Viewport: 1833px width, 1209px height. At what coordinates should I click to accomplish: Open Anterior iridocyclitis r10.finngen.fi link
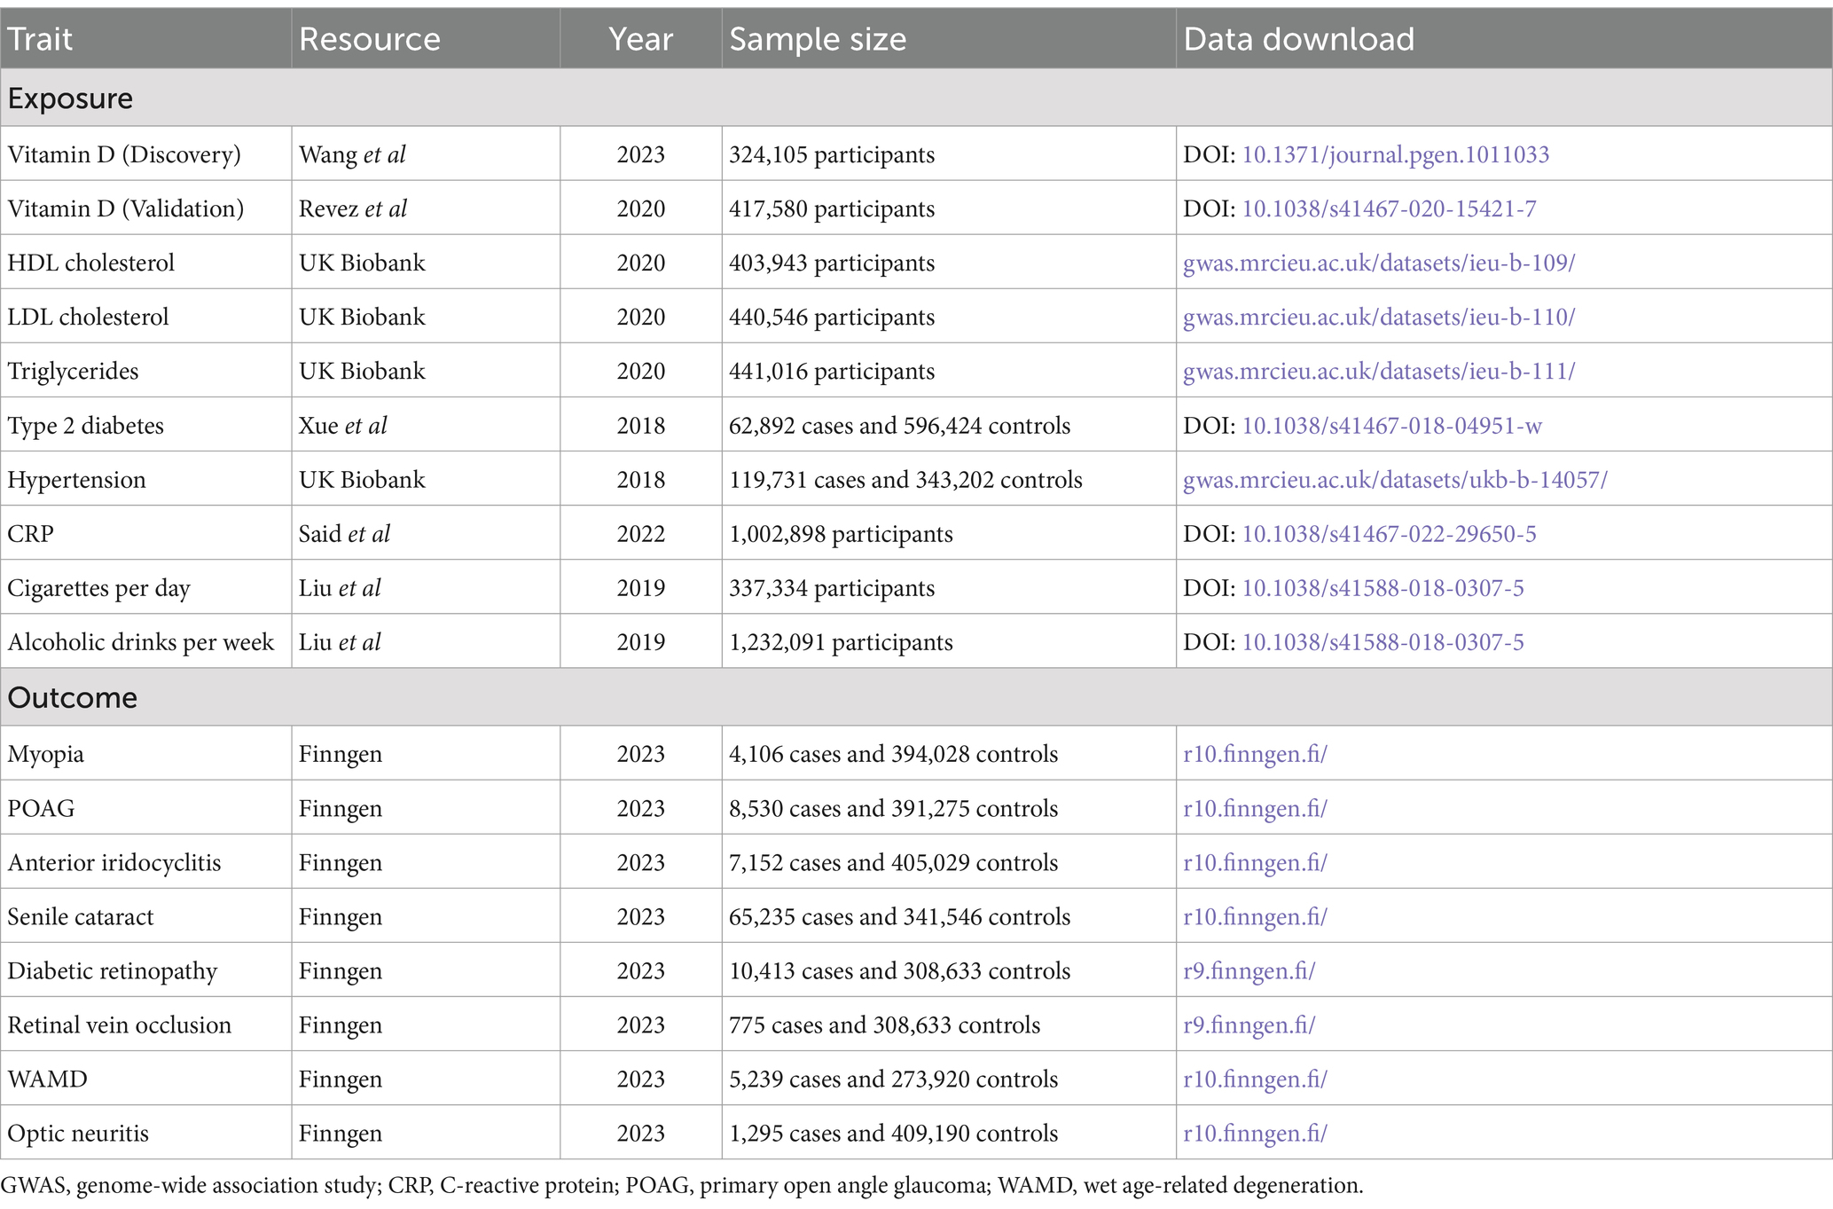[1255, 862]
